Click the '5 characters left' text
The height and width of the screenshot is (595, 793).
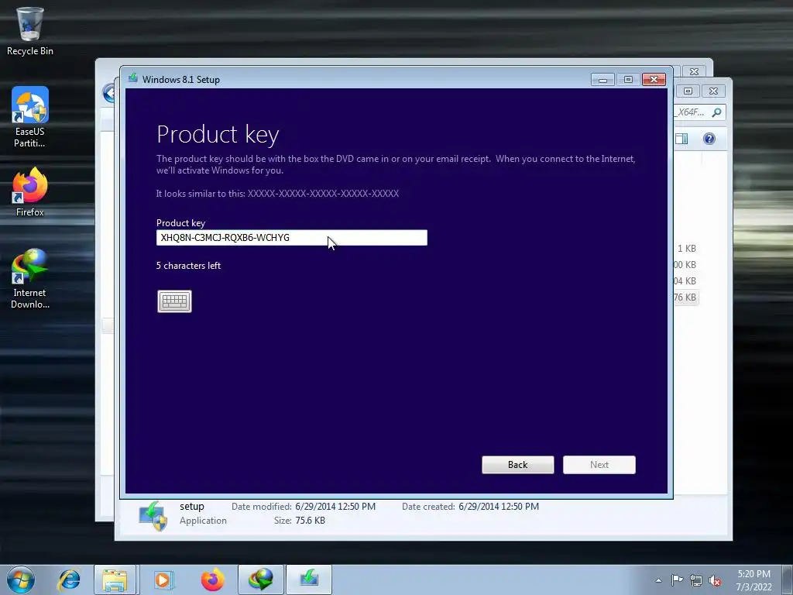click(x=189, y=266)
